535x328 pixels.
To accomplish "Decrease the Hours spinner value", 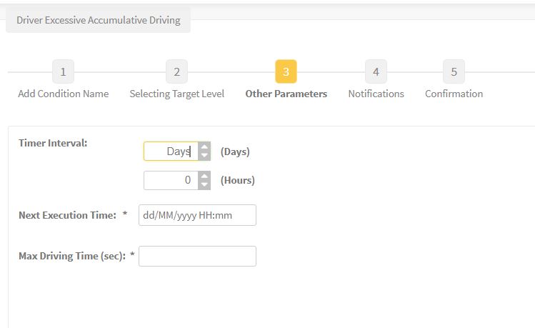I will [x=204, y=184].
